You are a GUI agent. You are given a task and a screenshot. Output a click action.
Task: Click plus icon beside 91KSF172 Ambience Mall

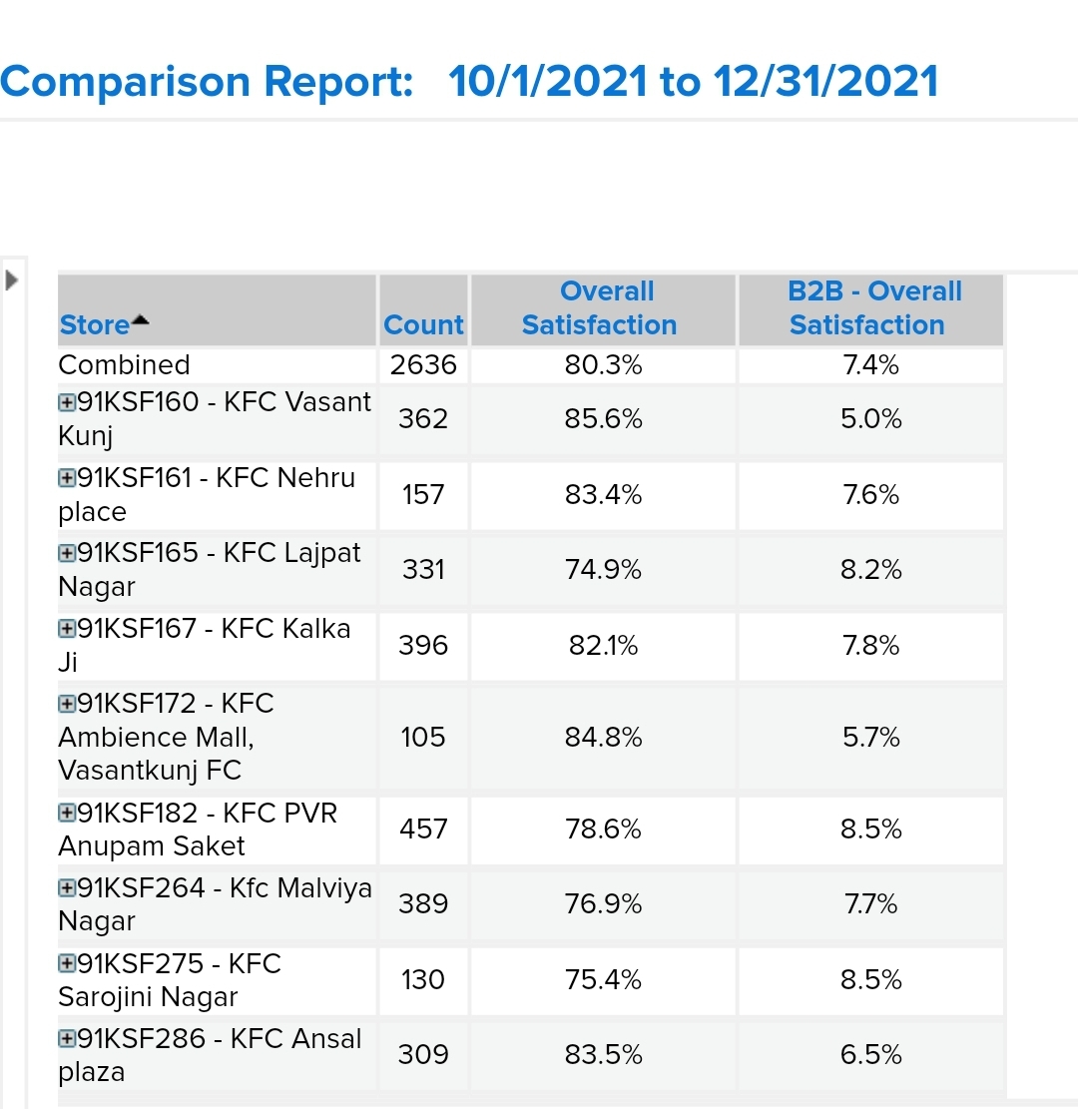(67, 705)
